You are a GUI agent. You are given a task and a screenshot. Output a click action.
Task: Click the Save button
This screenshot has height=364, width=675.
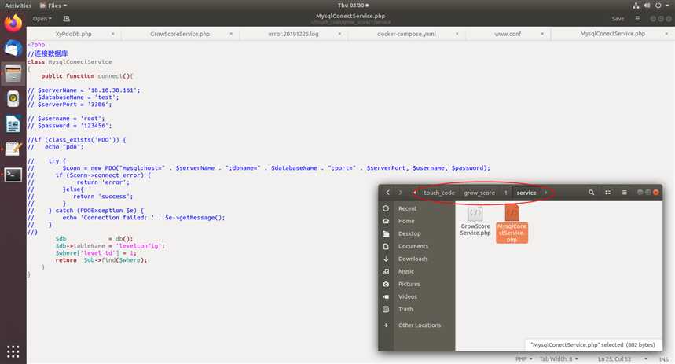618,19
